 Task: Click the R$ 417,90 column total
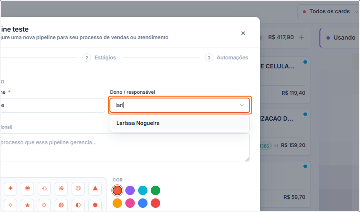click(x=281, y=37)
